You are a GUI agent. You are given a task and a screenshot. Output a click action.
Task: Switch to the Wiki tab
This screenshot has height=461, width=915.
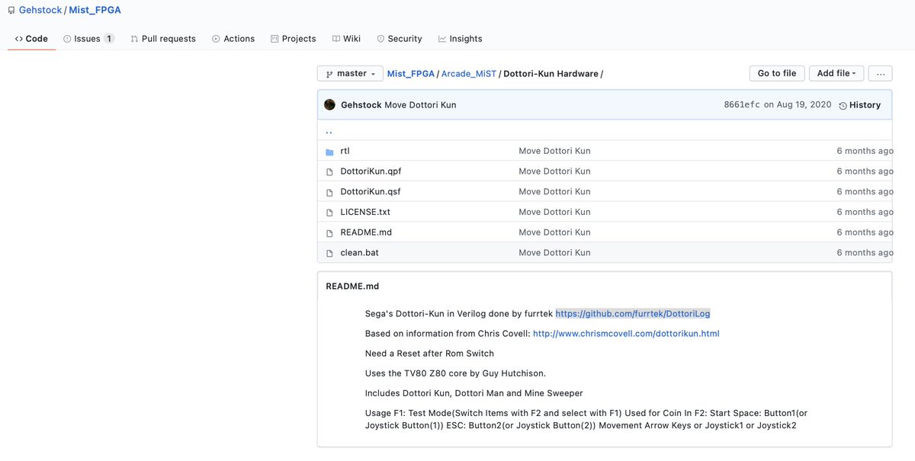pyautogui.click(x=346, y=39)
